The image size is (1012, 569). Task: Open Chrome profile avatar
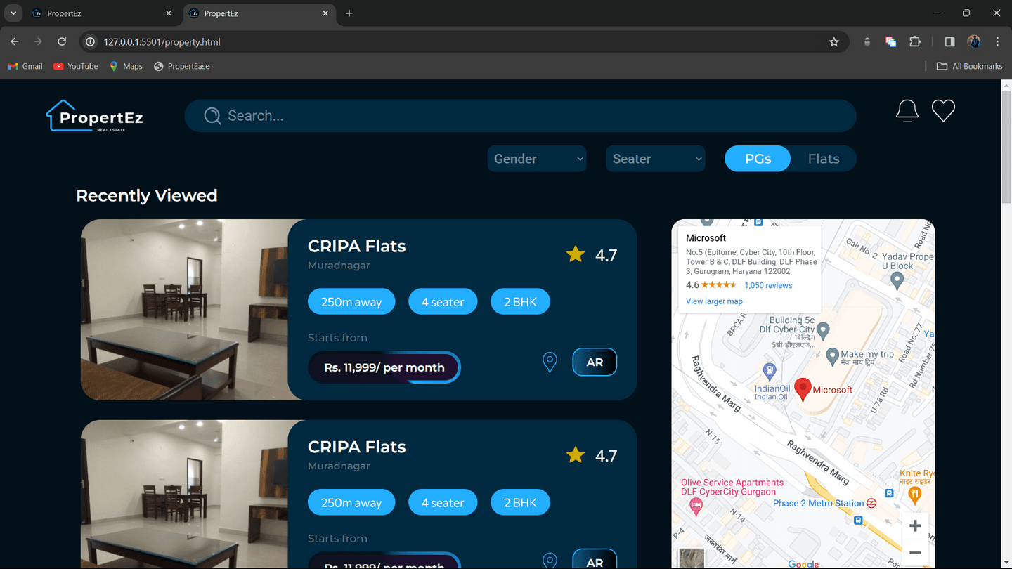pyautogui.click(x=974, y=42)
